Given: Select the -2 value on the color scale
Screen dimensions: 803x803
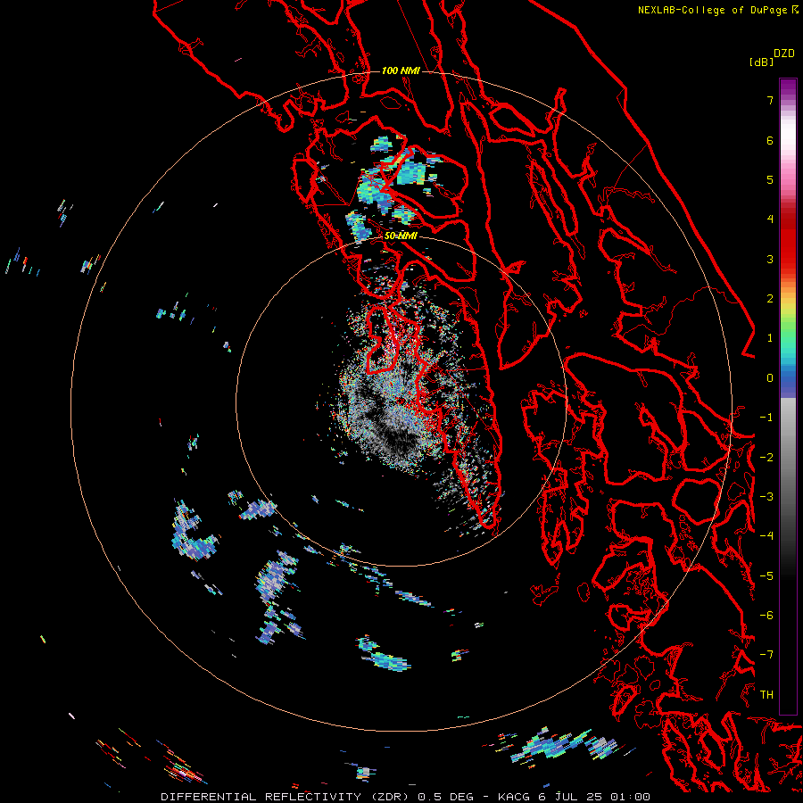Looking at the screenshot, I should [766, 458].
